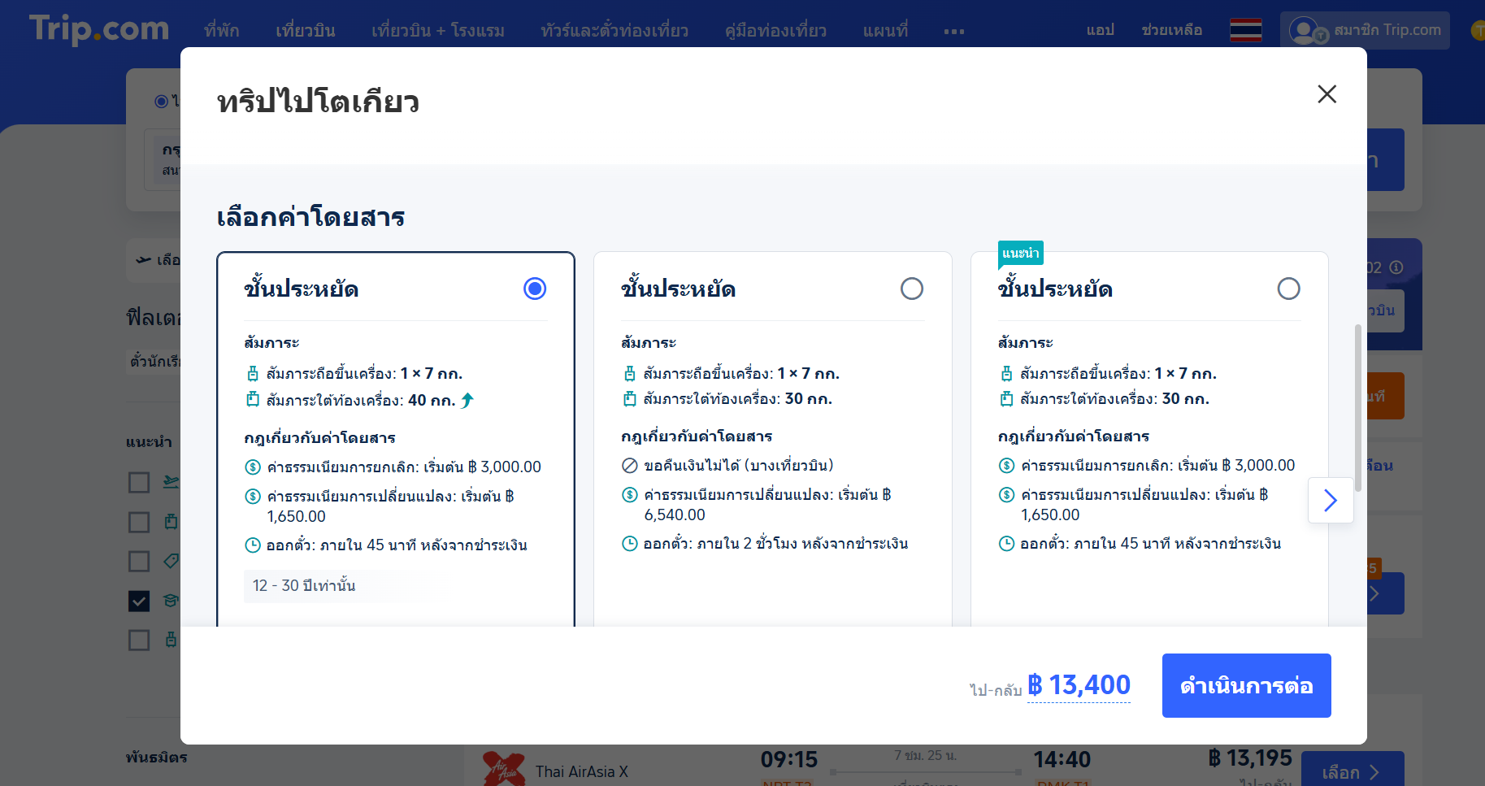
Task: Toggle the second filter checkbox with baggage icon
Action: [139, 522]
